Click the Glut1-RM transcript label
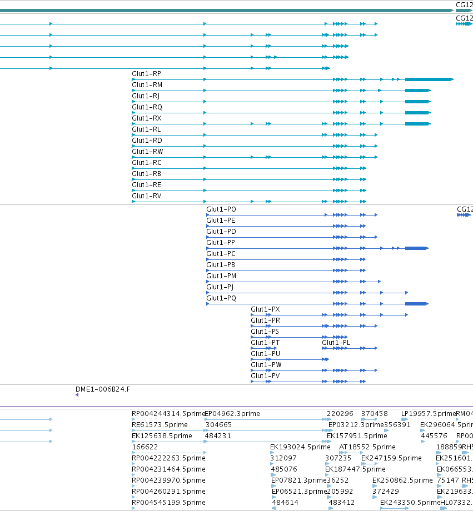473x511 pixels. coord(147,85)
